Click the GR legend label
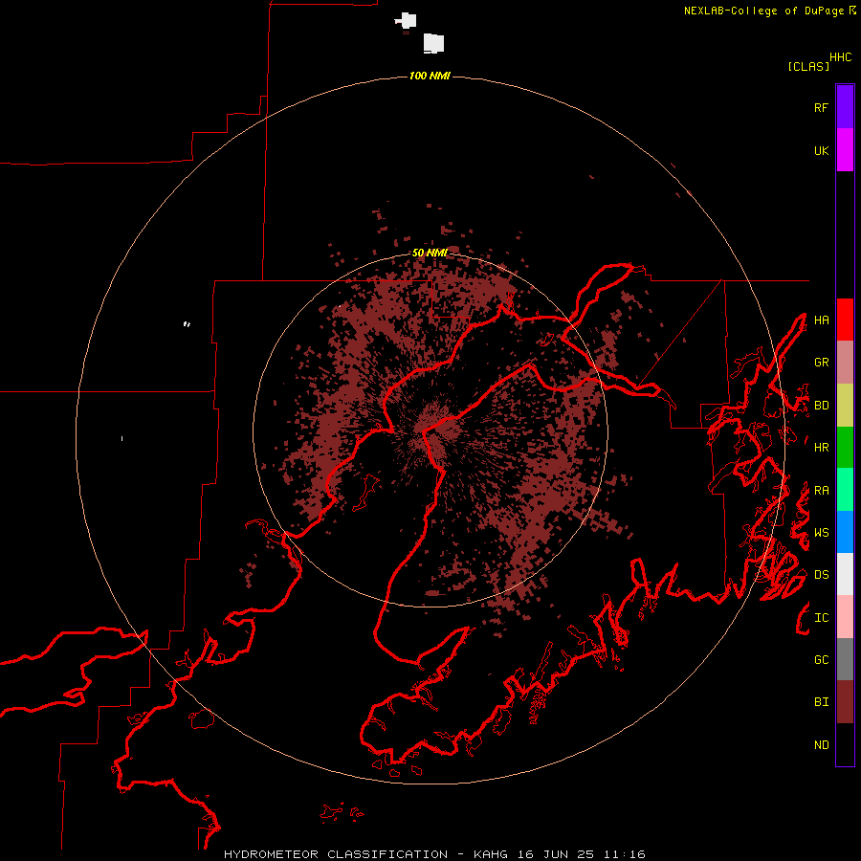Image resolution: width=861 pixels, height=861 pixels. 821,363
